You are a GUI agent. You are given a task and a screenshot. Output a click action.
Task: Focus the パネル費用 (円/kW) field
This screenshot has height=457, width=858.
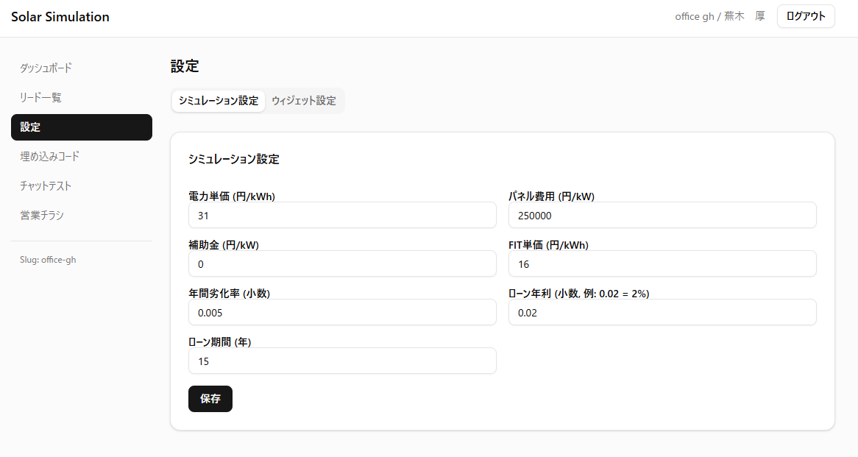[x=662, y=216]
